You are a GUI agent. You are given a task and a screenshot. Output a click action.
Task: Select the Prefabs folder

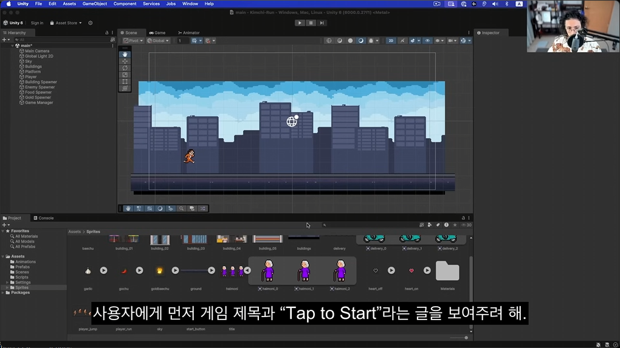click(x=22, y=267)
